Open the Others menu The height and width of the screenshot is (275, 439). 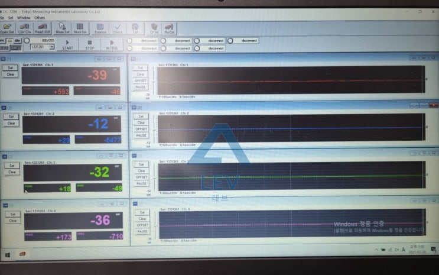click(39, 18)
